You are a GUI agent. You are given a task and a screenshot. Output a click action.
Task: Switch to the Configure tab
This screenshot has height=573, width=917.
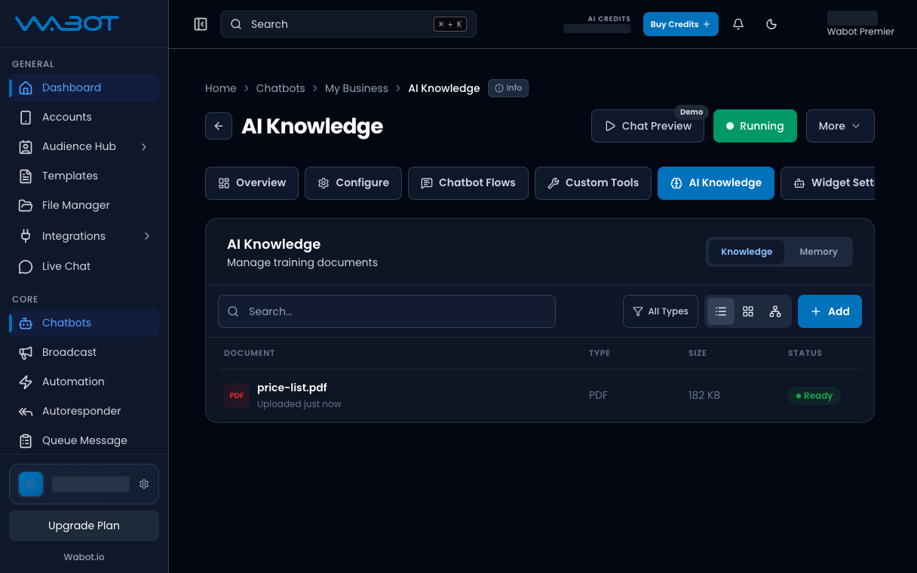pos(353,183)
